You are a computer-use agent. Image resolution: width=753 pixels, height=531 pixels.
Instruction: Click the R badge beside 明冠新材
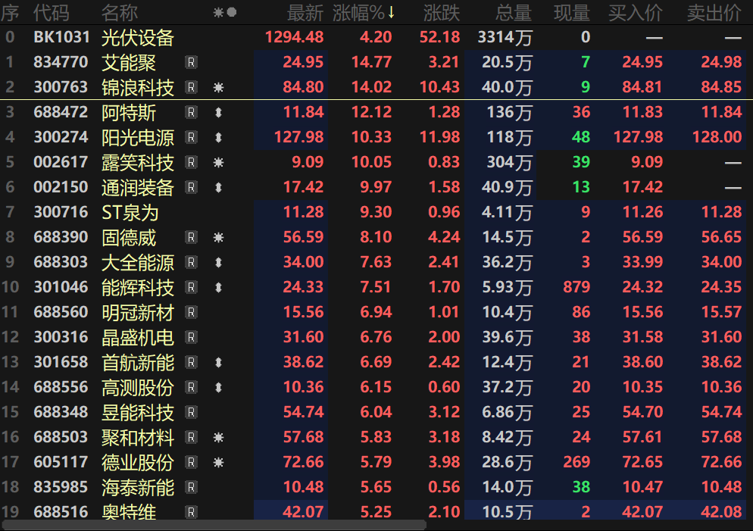(x=191, y=313)
